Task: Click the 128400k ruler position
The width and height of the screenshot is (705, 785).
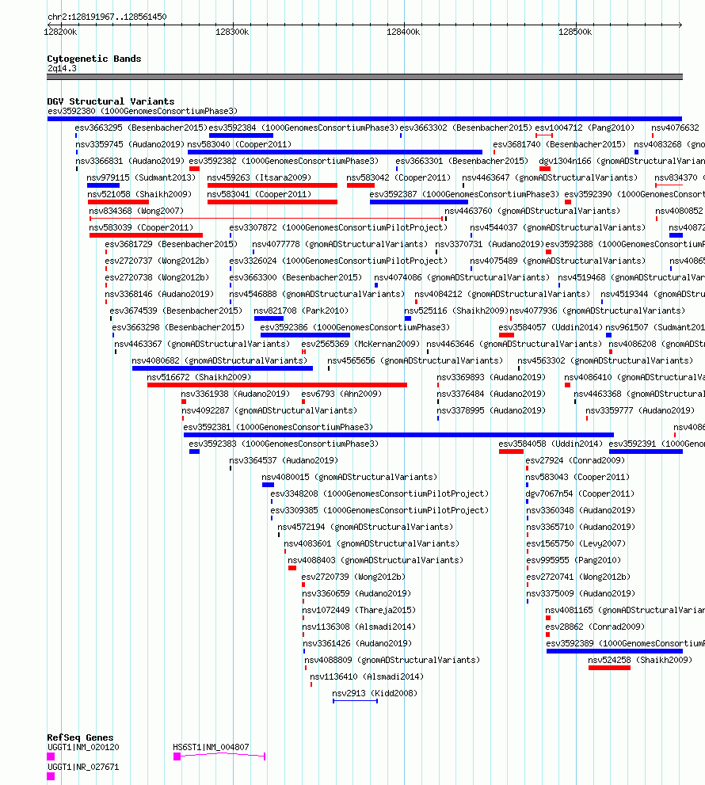Action: [403, 32]
